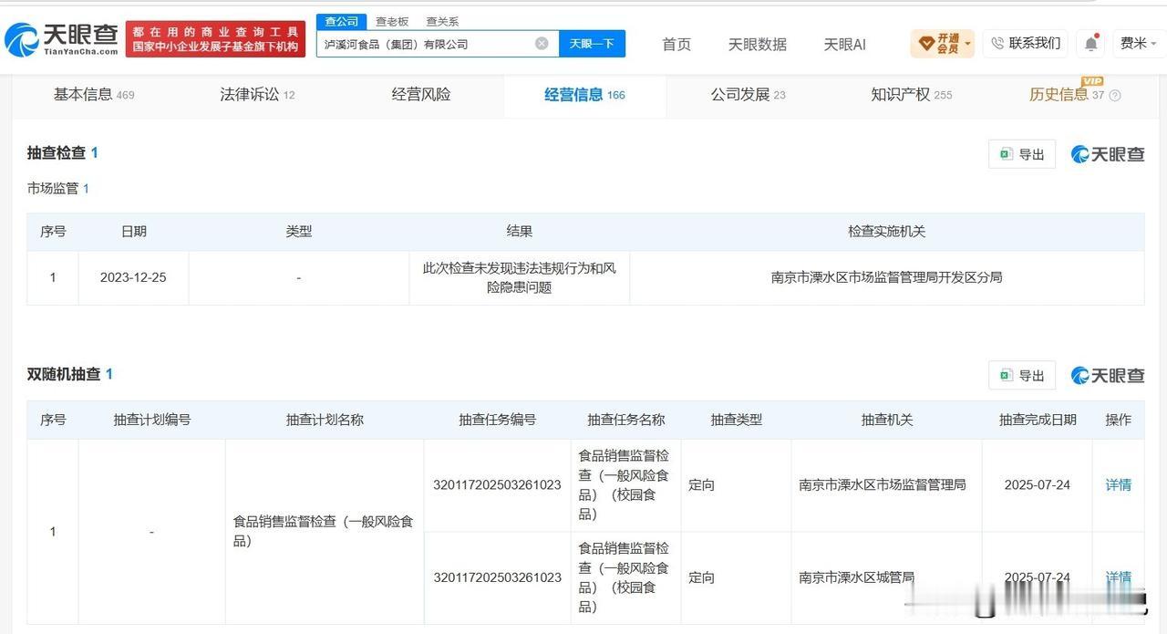The width and height of the screenshot is (1167, 634).
Task: Click 抽查任务编号 column header
Action: (497, 420)
